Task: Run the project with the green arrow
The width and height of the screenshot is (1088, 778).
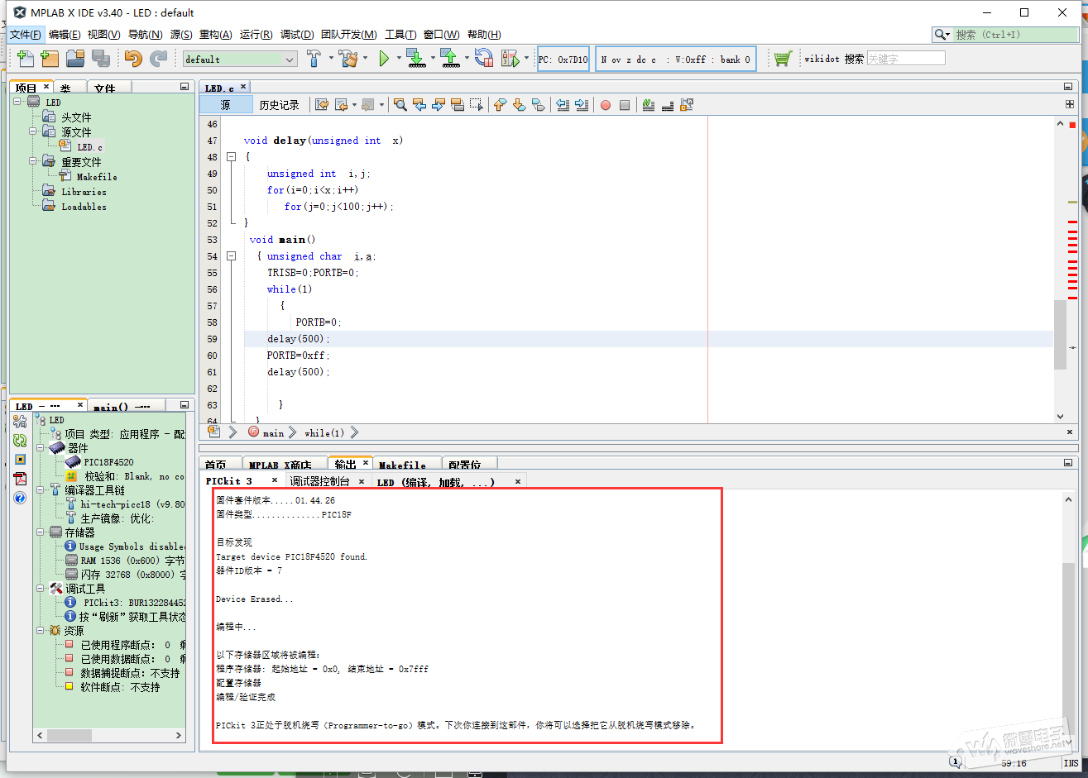Action: coord(384,59)
